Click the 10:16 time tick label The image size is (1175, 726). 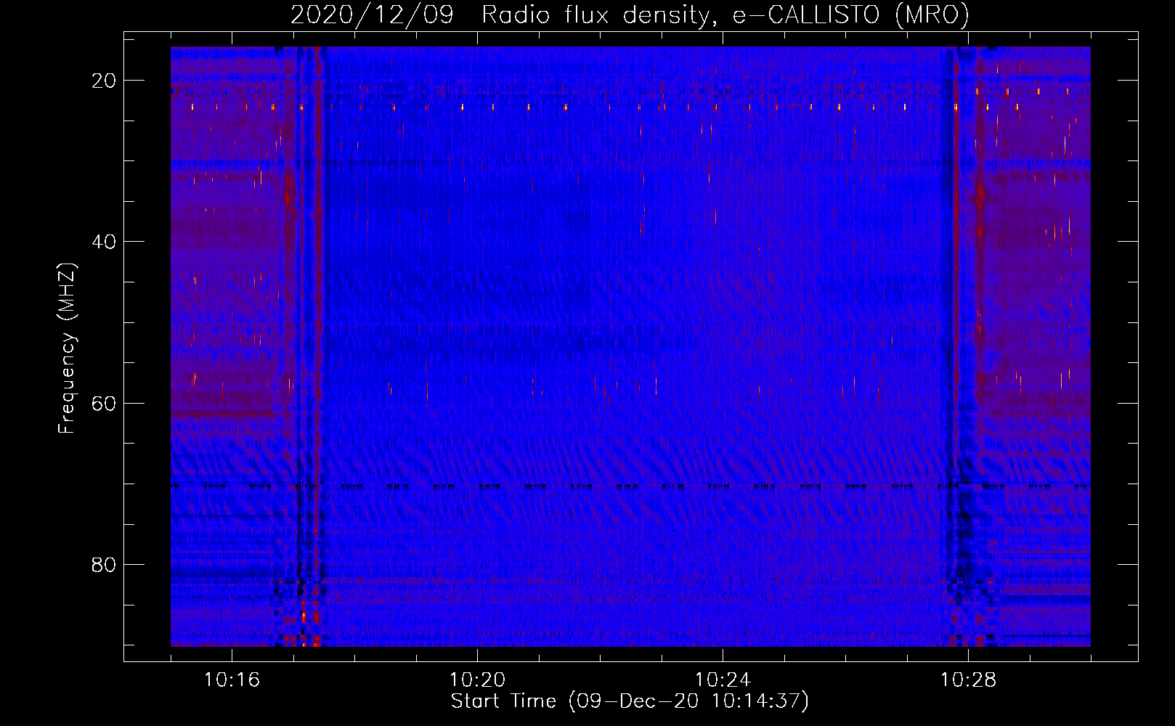point(232,680)
